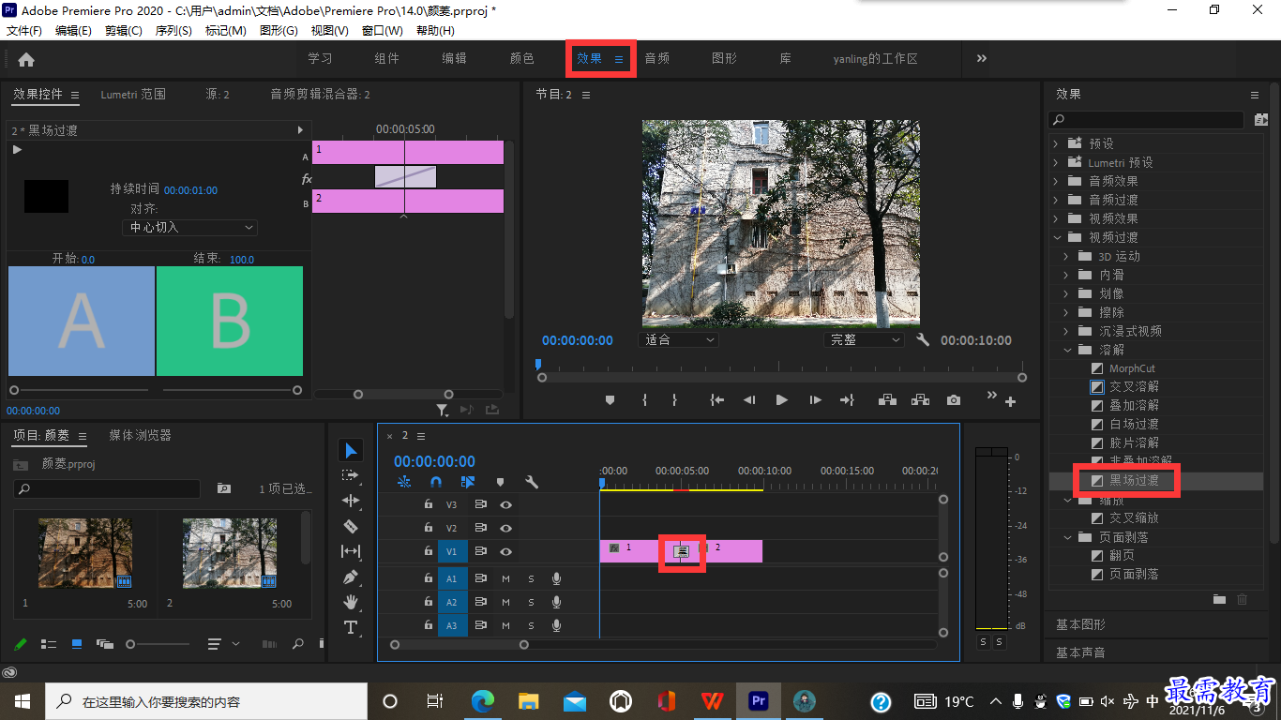Click the Extract button

(920, 400)
